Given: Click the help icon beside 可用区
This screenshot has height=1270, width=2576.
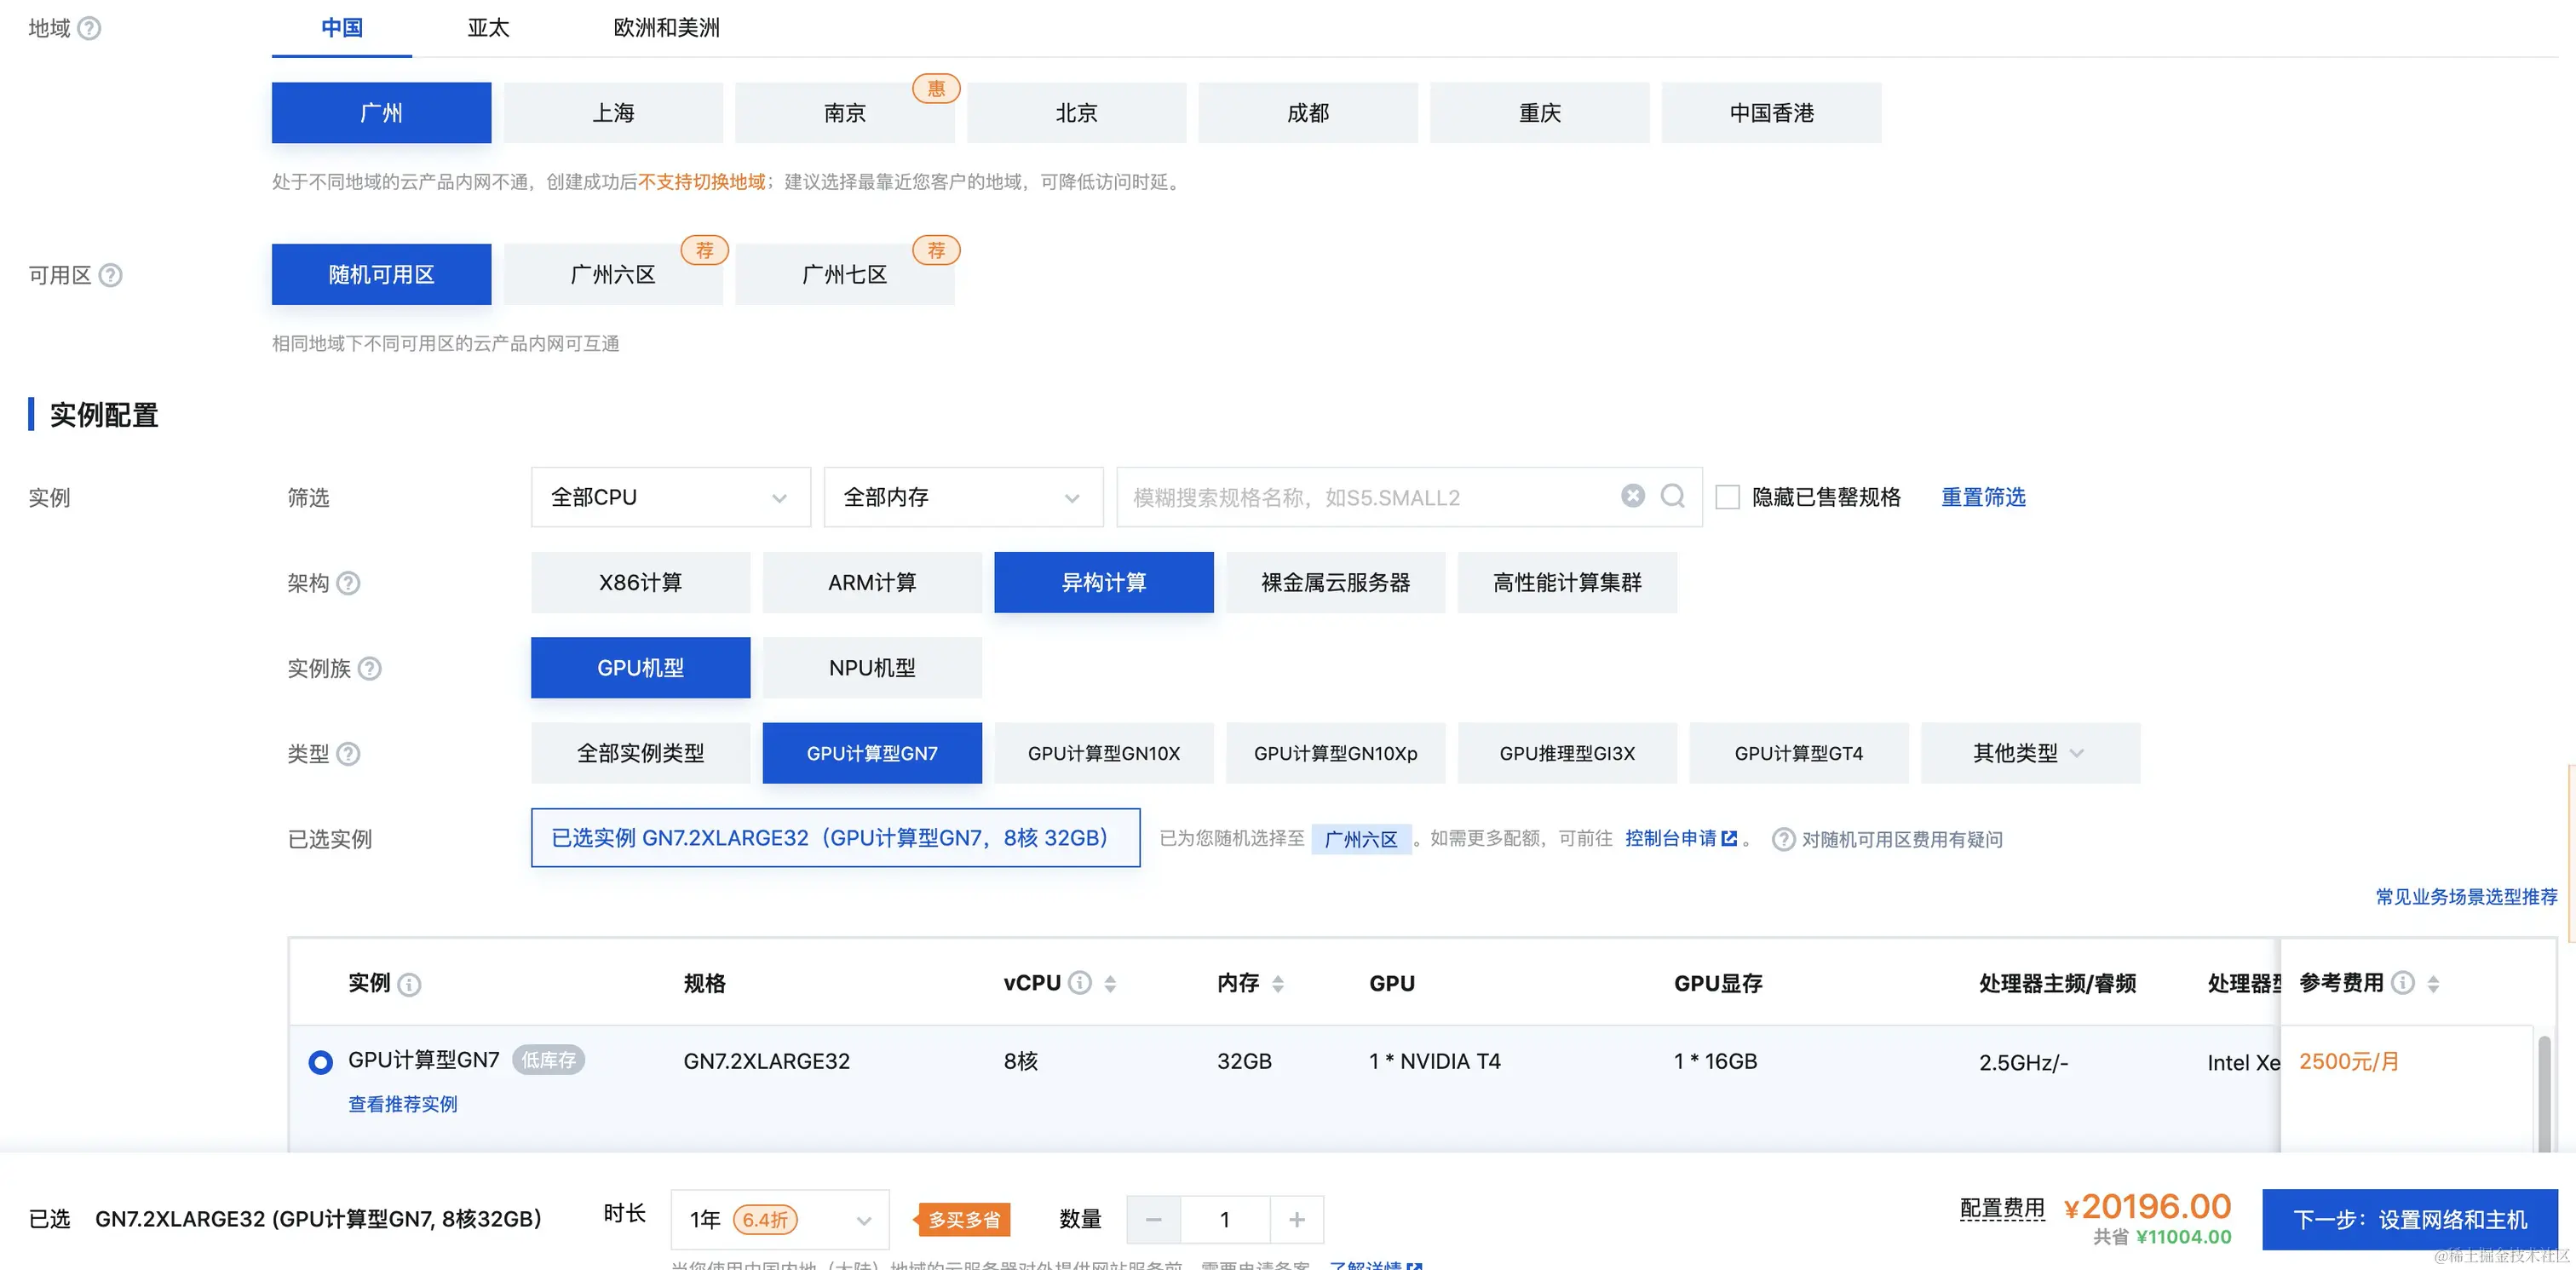Looking at the screenshot, I should [x=111, y=275].
